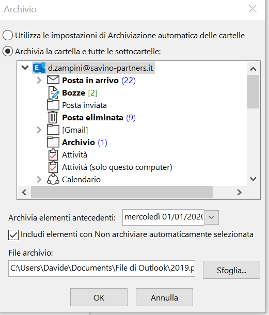This screenshot has width=269, height=315.
Task: Collapse the d.zampini account tree node
Action: pyautogui.click(x=25, y=68)
